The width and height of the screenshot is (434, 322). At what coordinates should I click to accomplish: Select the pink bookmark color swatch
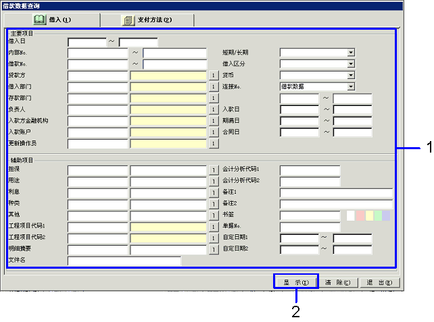(x=360, y=215)
